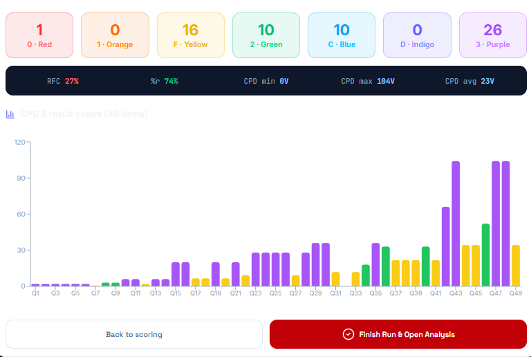
Task: Click the Q7 axis label
Action: tap(95, 293)
